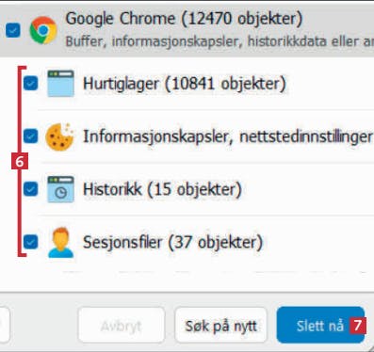The height and width of the screenshot is (352, 374).
Task: Collapse the Google Chrome (12470 objekter) header
Action: [x=187, y=30]
